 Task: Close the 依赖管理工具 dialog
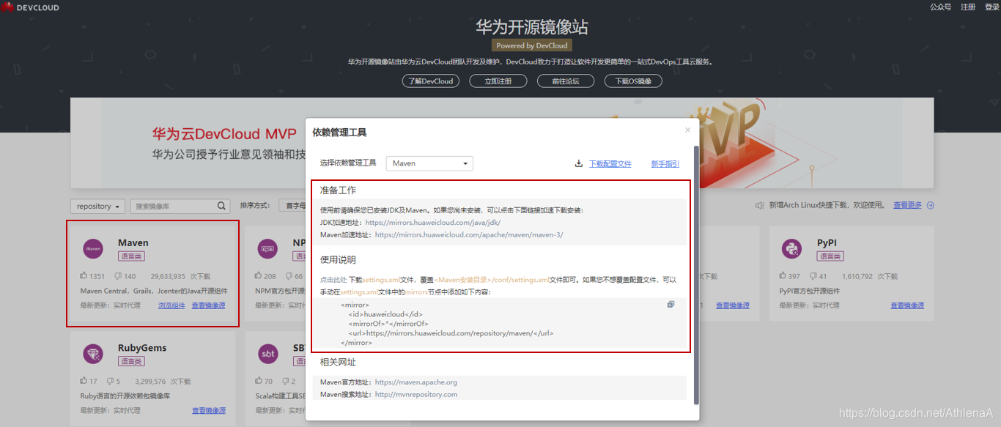(687, 130)
